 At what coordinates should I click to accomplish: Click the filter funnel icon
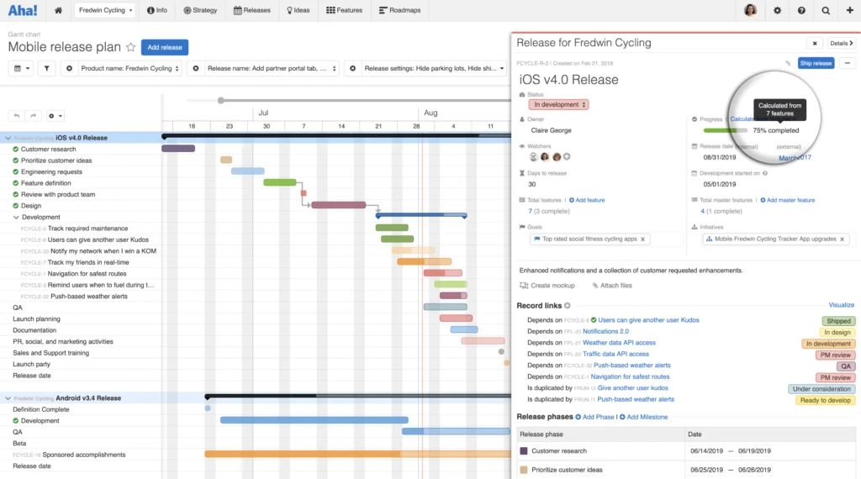click(47, 69)
